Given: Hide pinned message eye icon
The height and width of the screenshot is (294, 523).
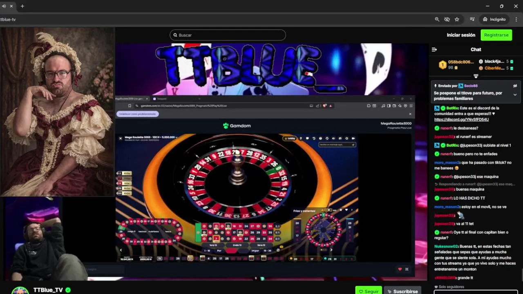Looking at the screenshot, I should (515, 86).
